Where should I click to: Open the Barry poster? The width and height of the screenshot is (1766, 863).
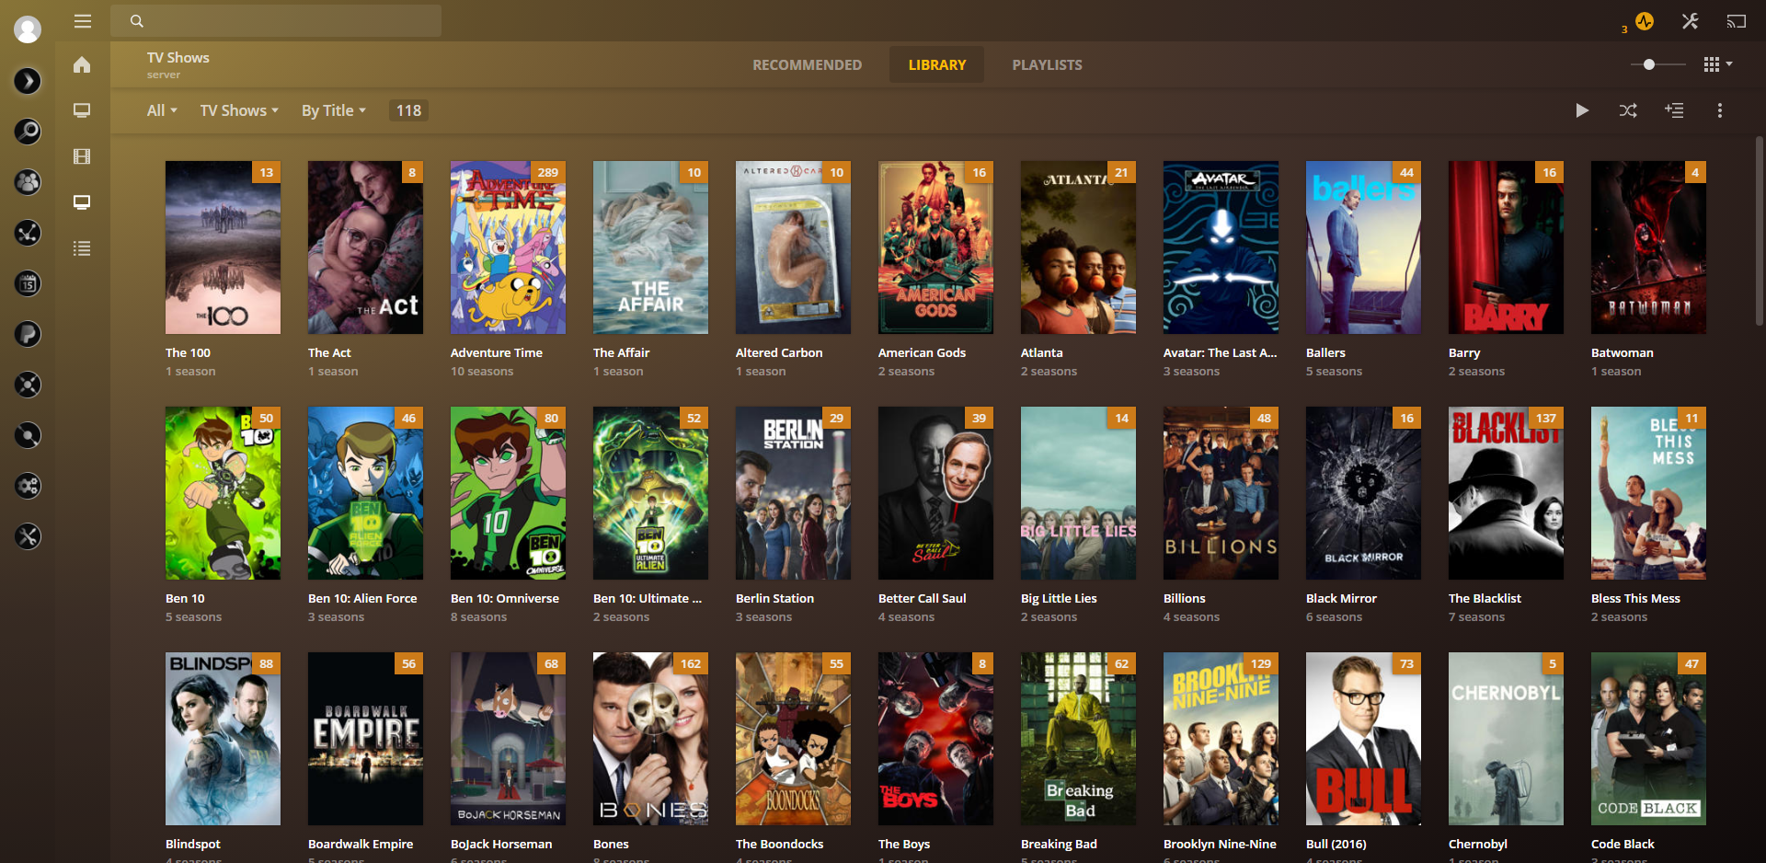1506,247
